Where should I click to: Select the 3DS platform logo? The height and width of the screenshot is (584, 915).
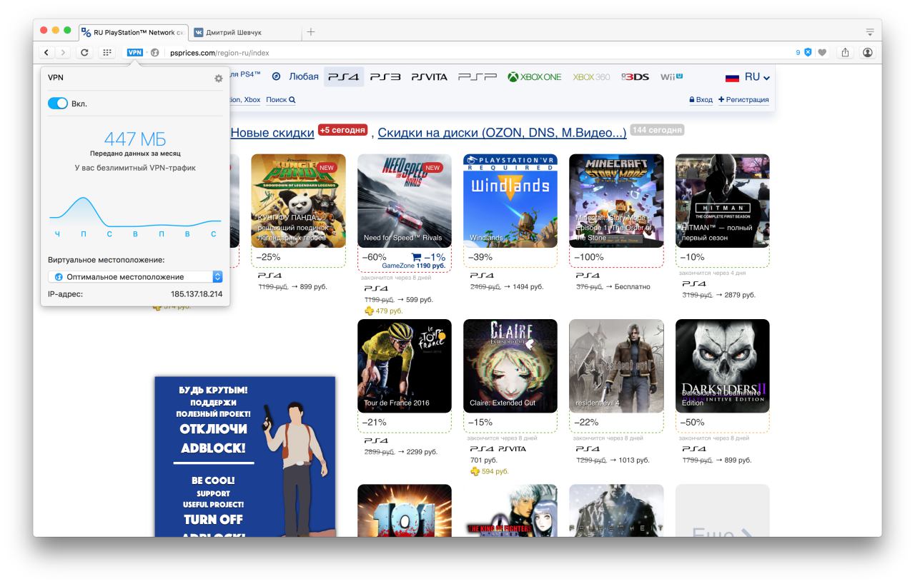tap(635, 77)
